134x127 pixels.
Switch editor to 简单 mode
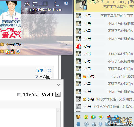click(40, 71)
